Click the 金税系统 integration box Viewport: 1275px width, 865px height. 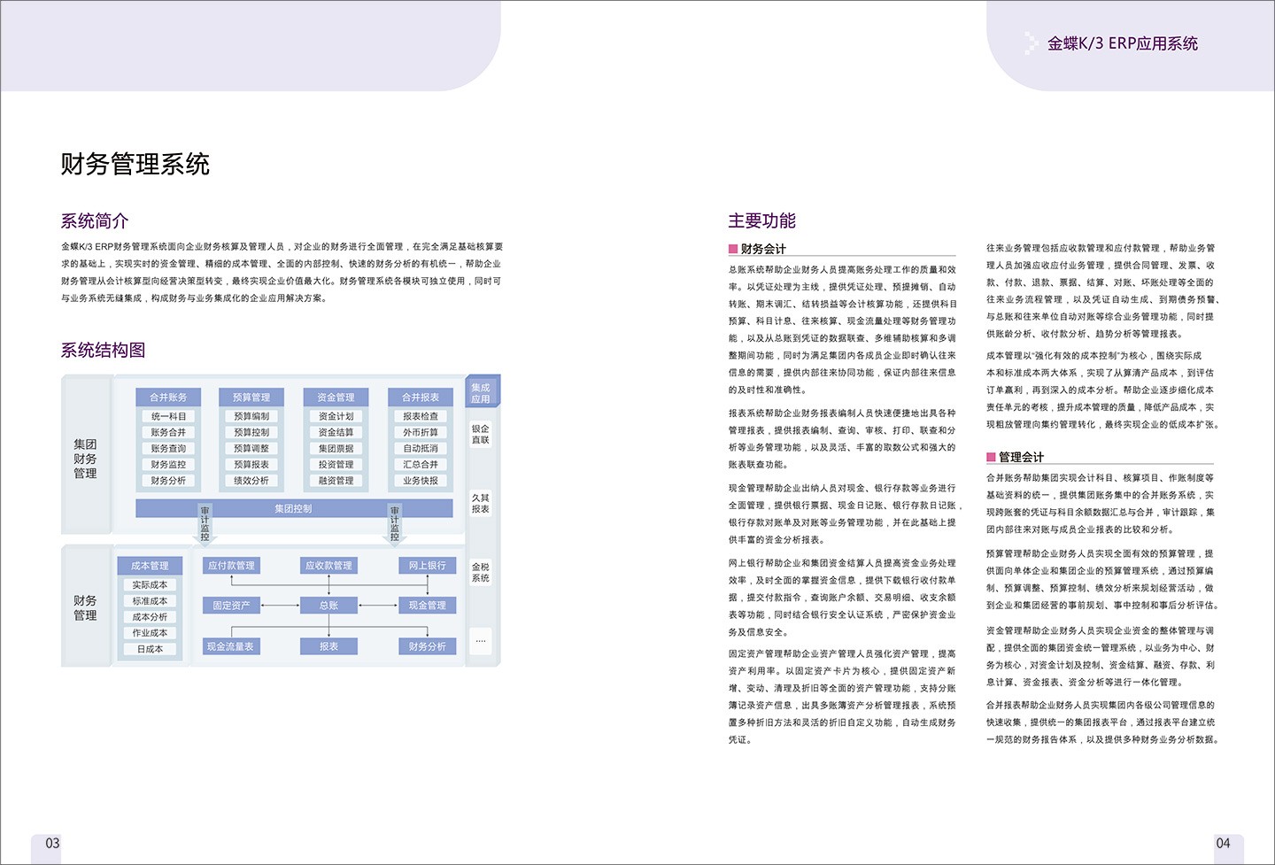[x=480, y=573]
